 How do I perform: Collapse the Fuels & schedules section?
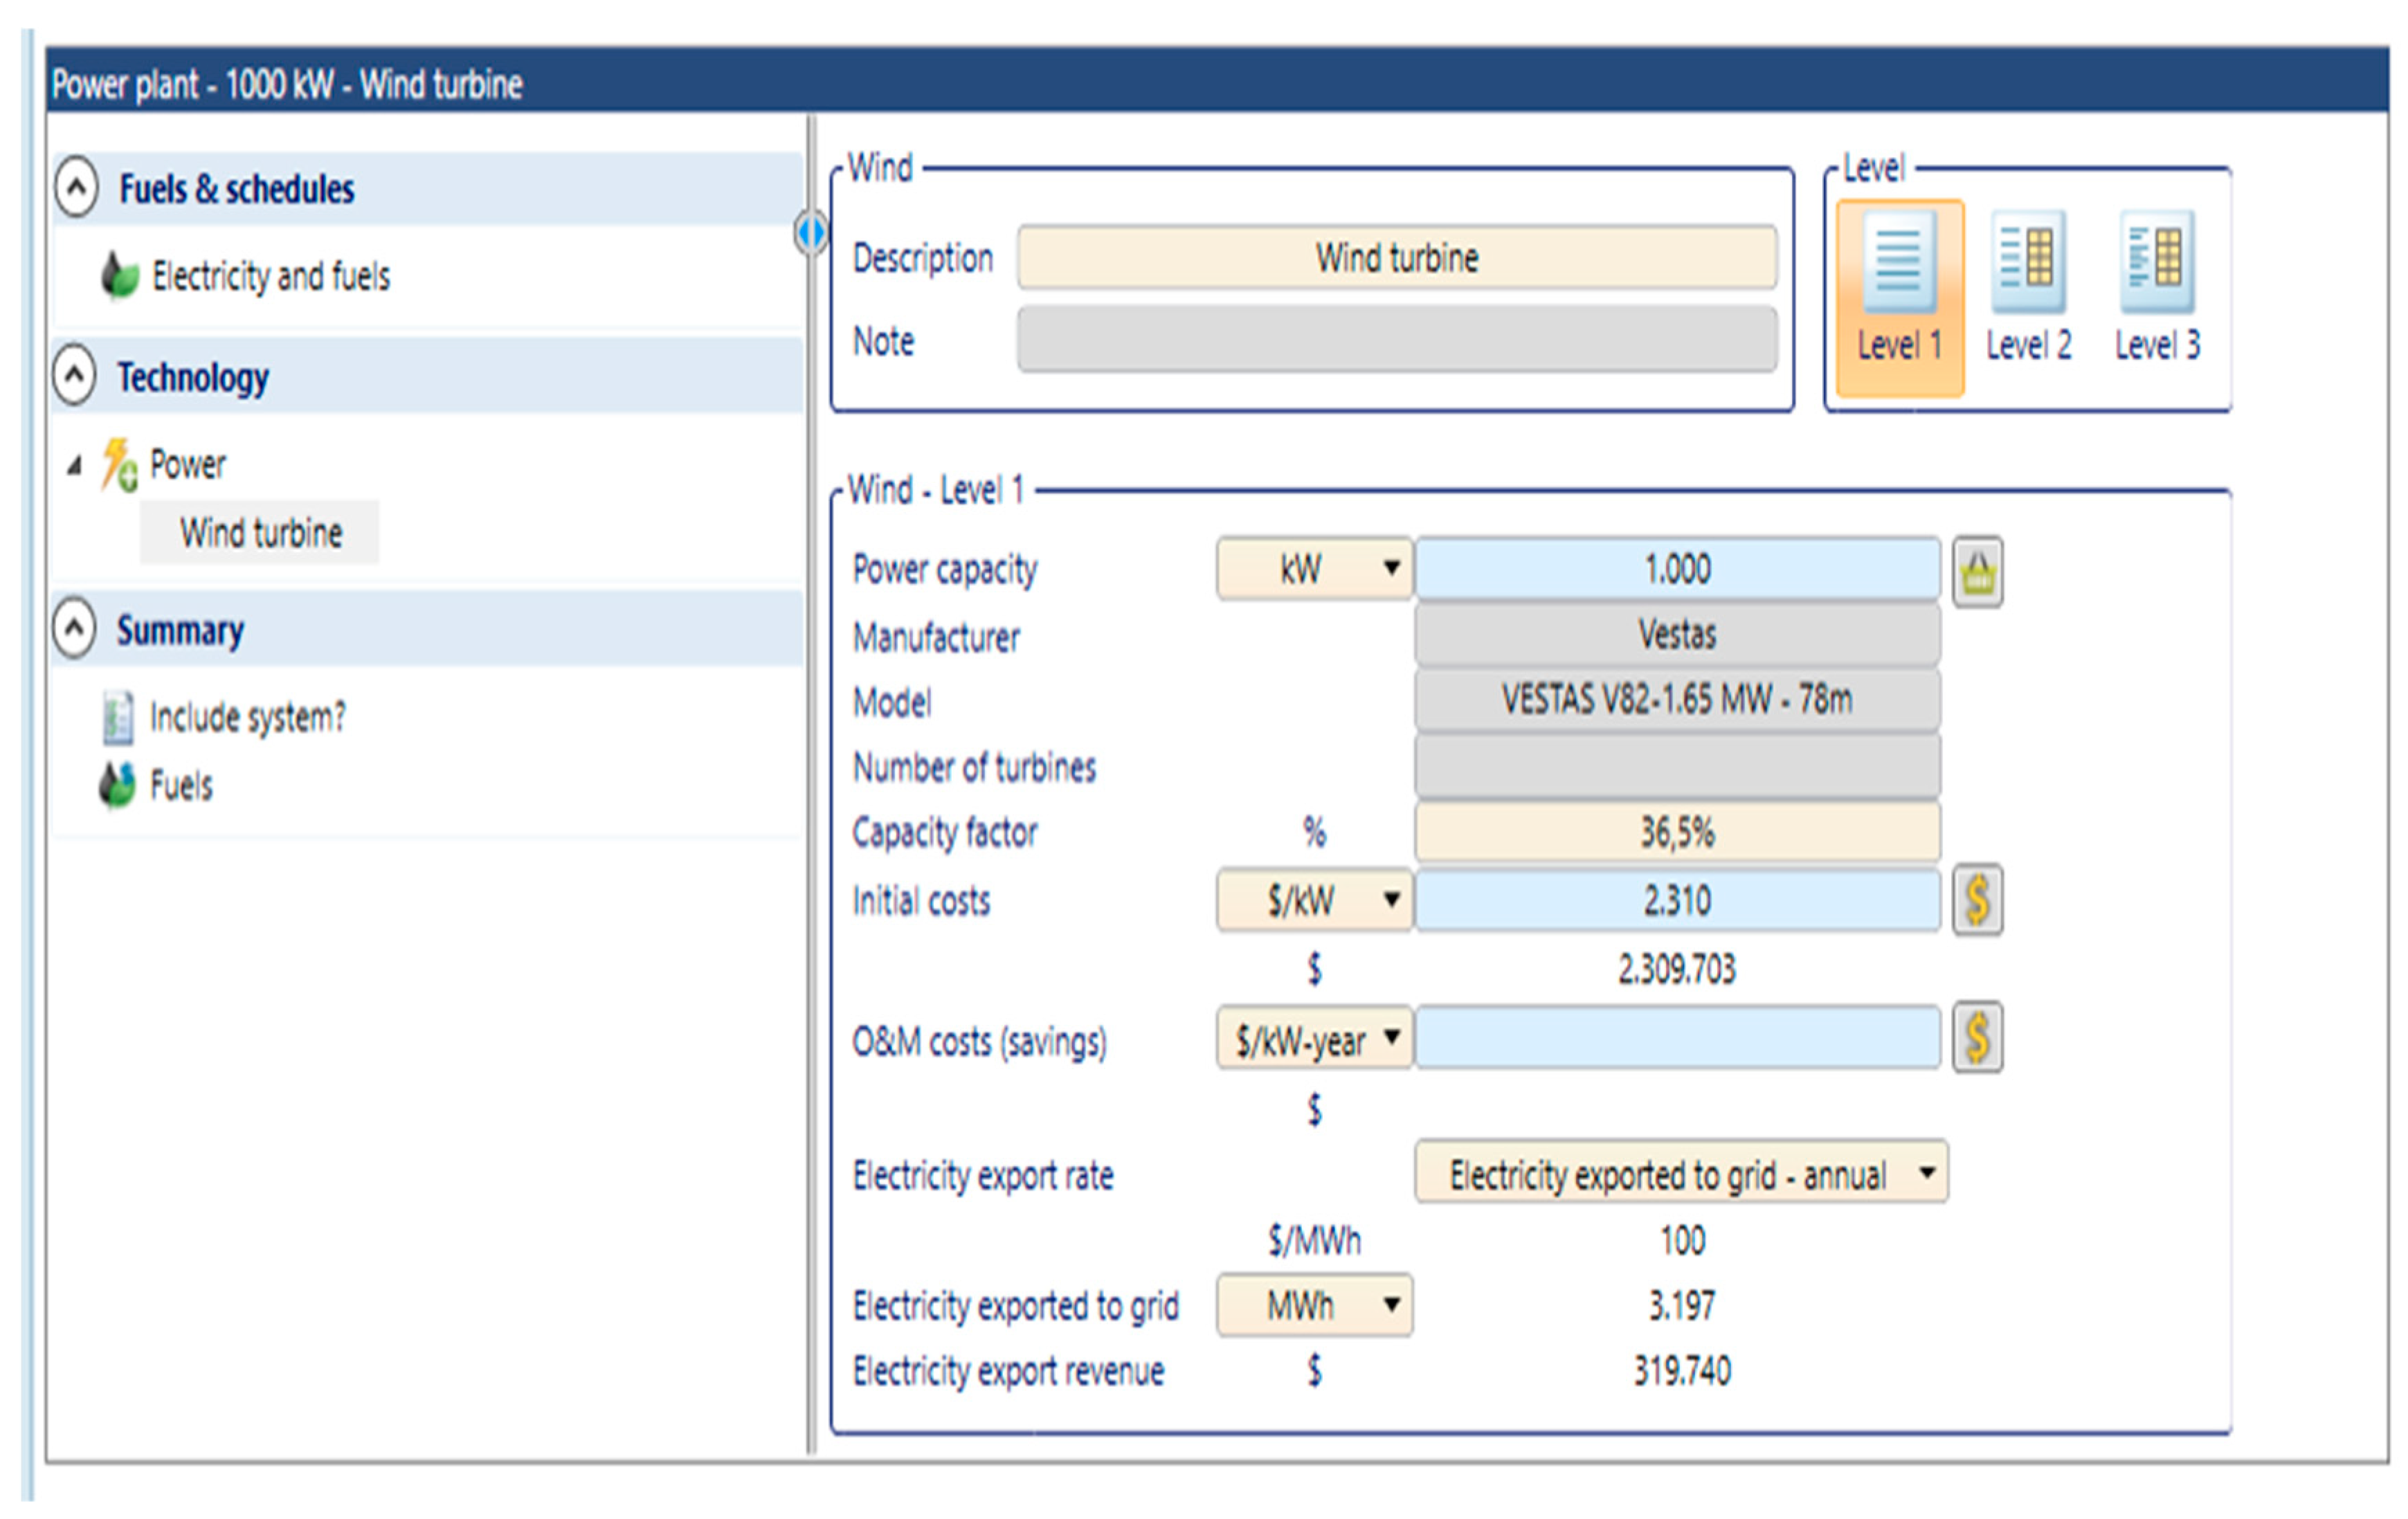coord(77,187)
